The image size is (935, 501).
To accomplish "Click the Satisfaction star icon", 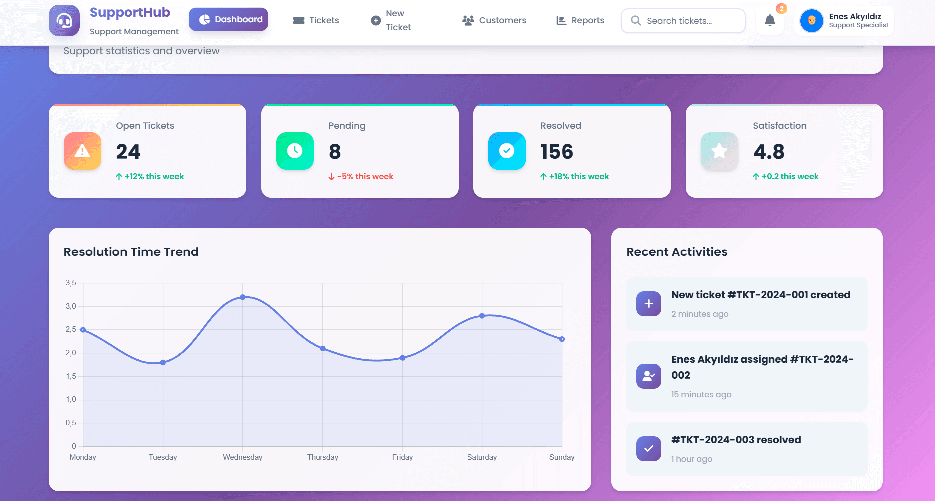I will pos(719,151).
